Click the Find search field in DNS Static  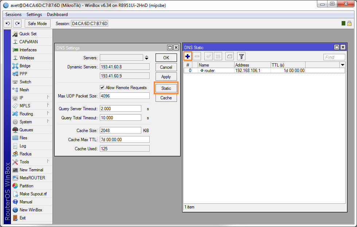[x=334, y=57]
